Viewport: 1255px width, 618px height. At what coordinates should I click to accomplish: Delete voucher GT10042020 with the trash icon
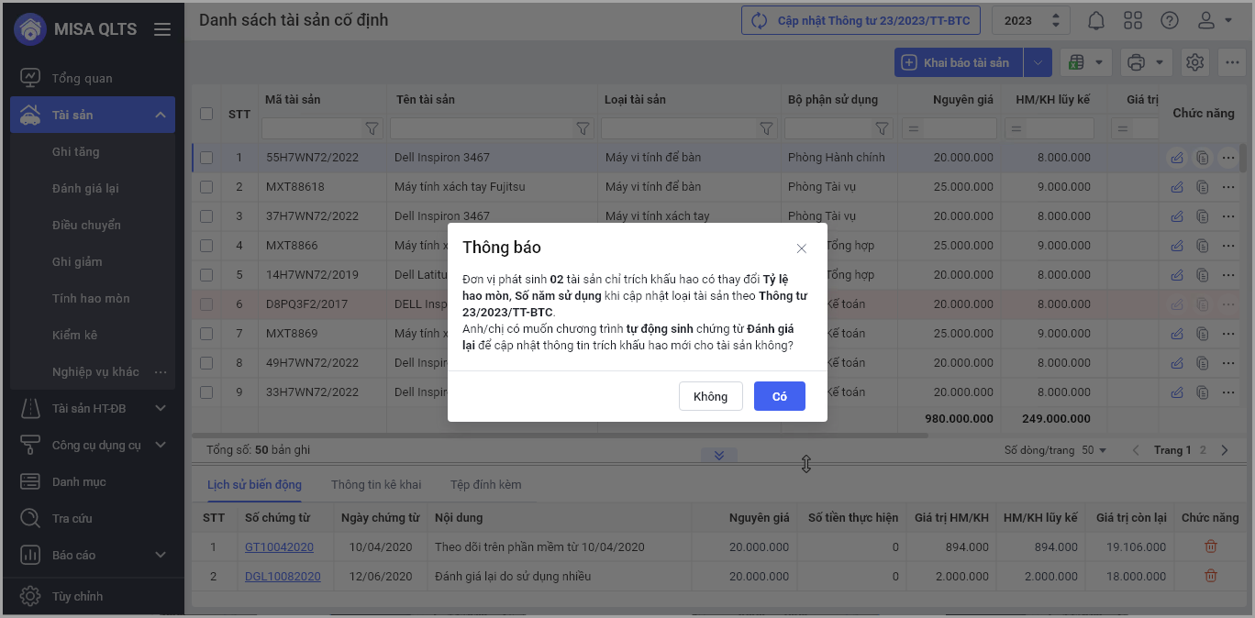[x=1210, y=547]
